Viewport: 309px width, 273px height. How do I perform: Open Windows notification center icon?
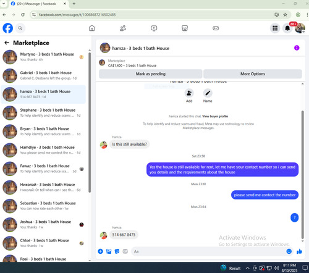click(305, 268)
